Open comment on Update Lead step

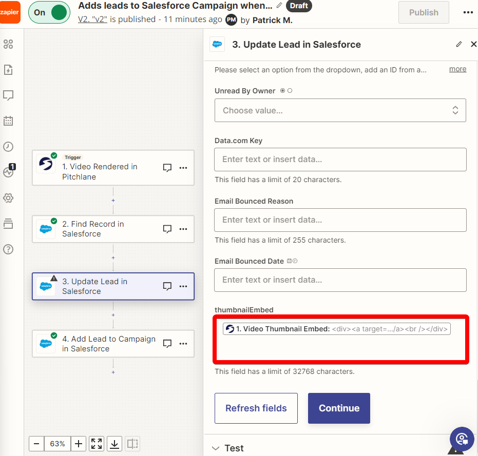pyautogui.click(x=167, y=286)
